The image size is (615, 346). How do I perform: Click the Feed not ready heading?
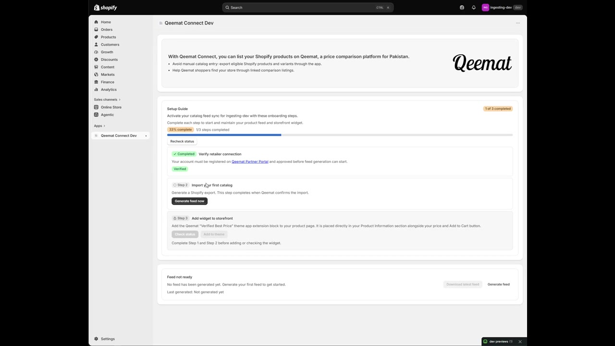(180, 277)
